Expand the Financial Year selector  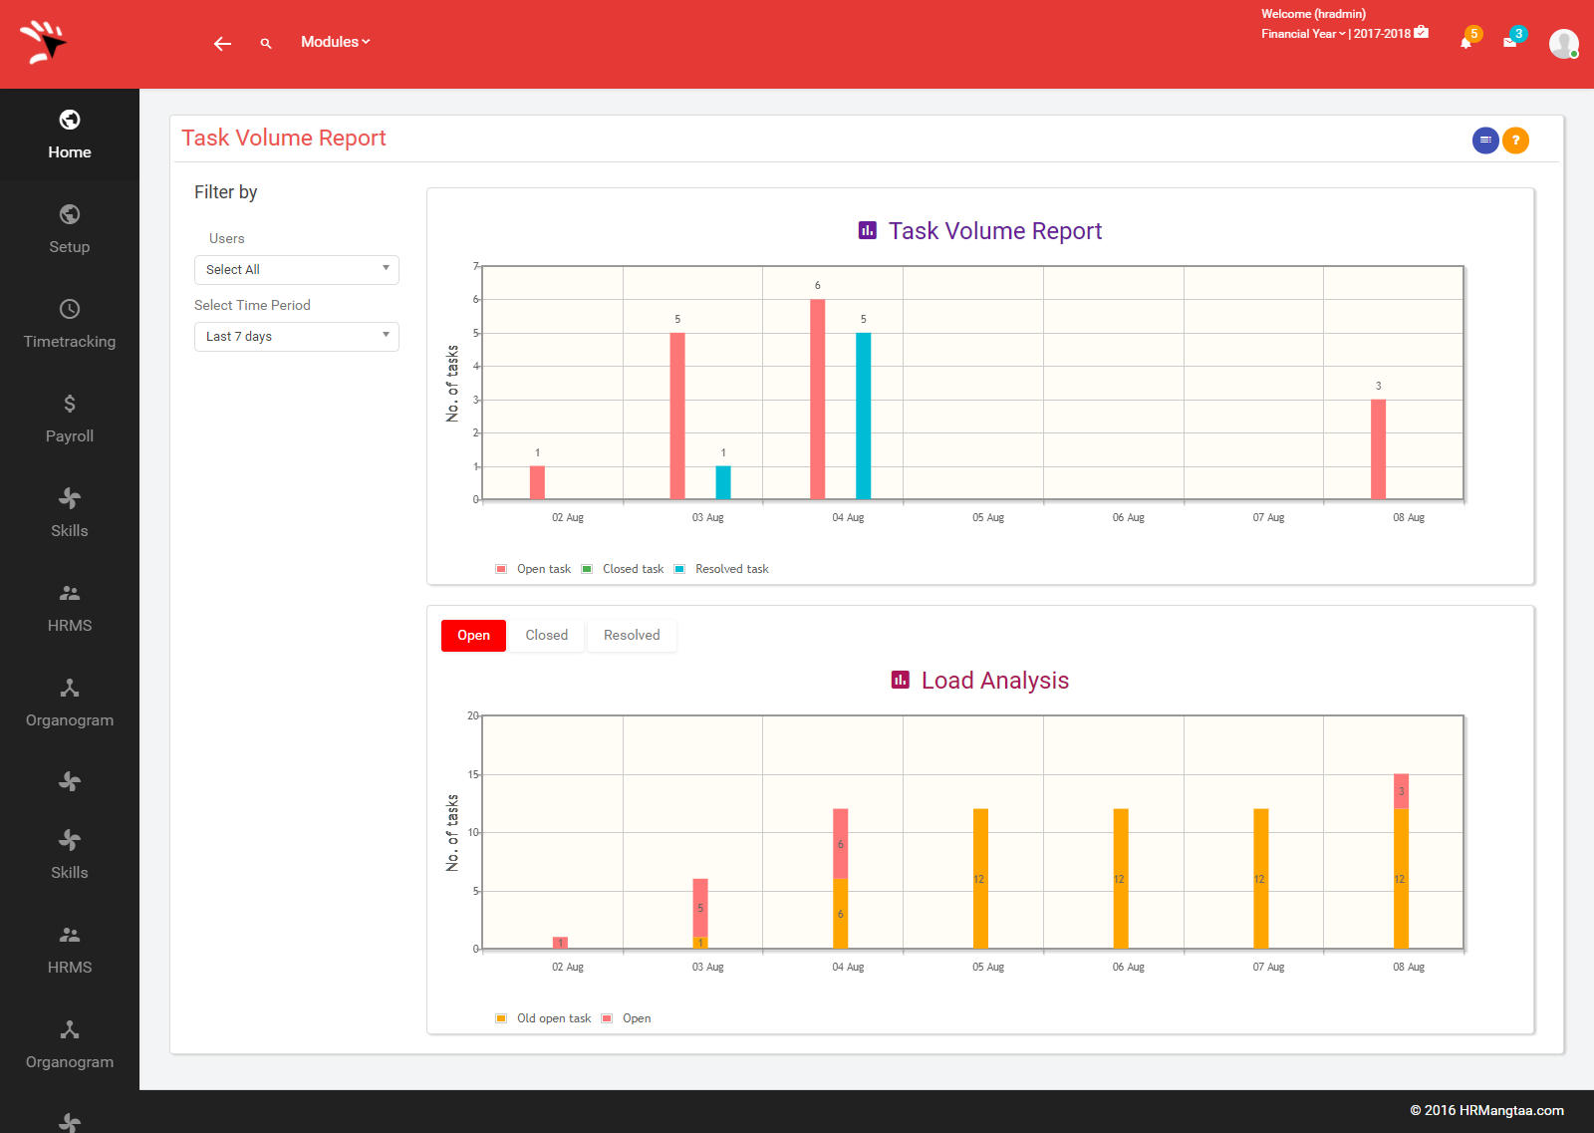(1303, 34)
